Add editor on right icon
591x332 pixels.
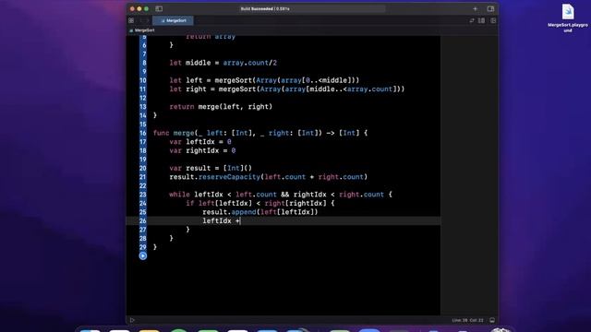[x=493, y=20]
